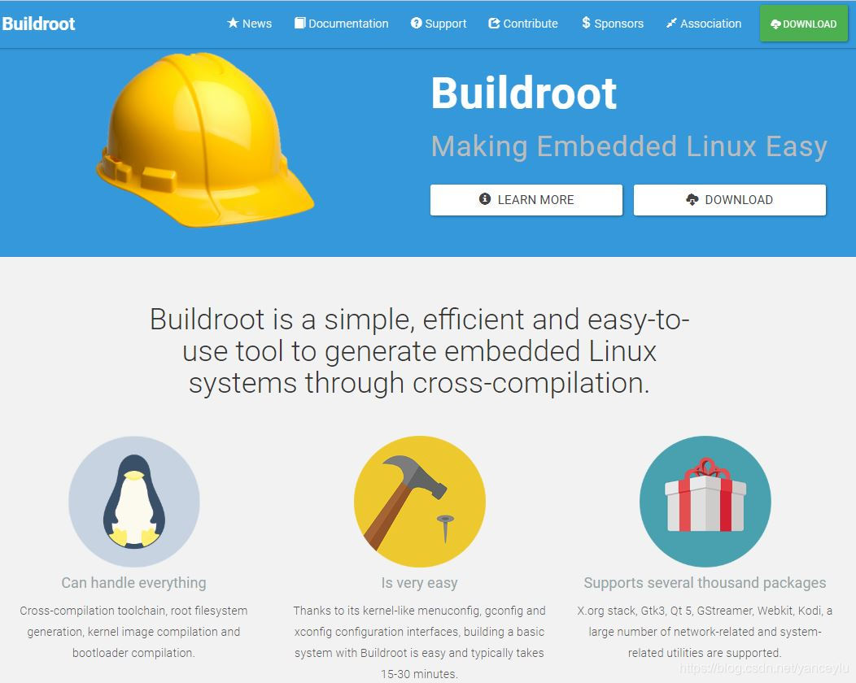
Task: Click the Making Embedded Linux Easy tagline
Action: tap(629, 146)
